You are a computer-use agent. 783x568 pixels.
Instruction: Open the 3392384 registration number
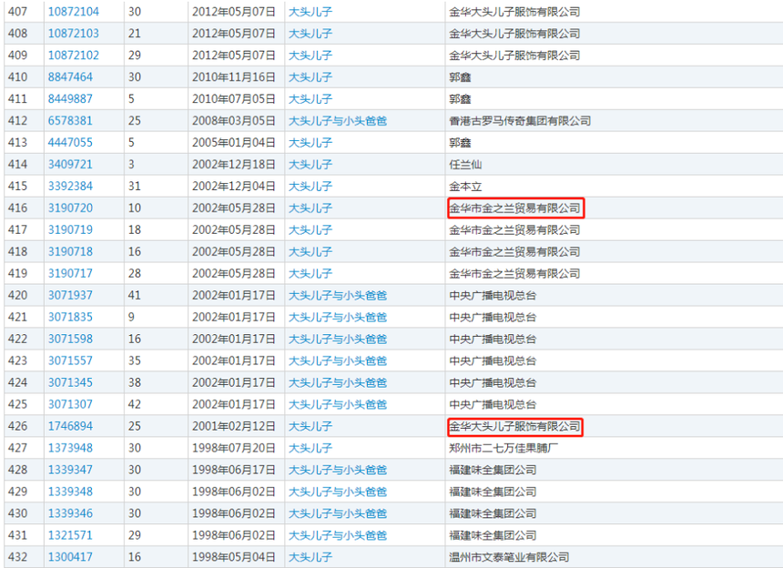coord(70,187)
